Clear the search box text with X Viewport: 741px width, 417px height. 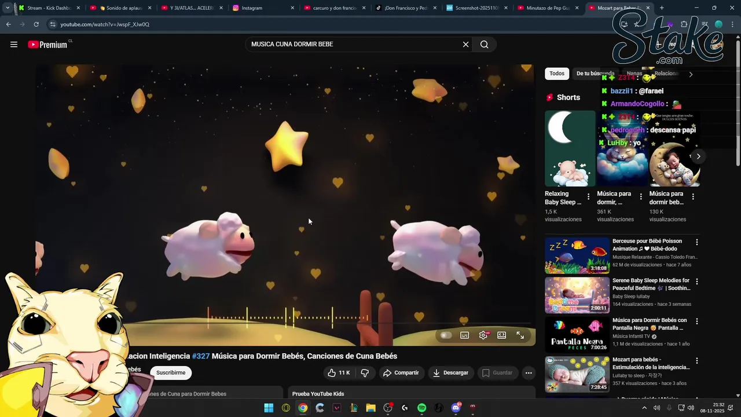coord(465,45)
